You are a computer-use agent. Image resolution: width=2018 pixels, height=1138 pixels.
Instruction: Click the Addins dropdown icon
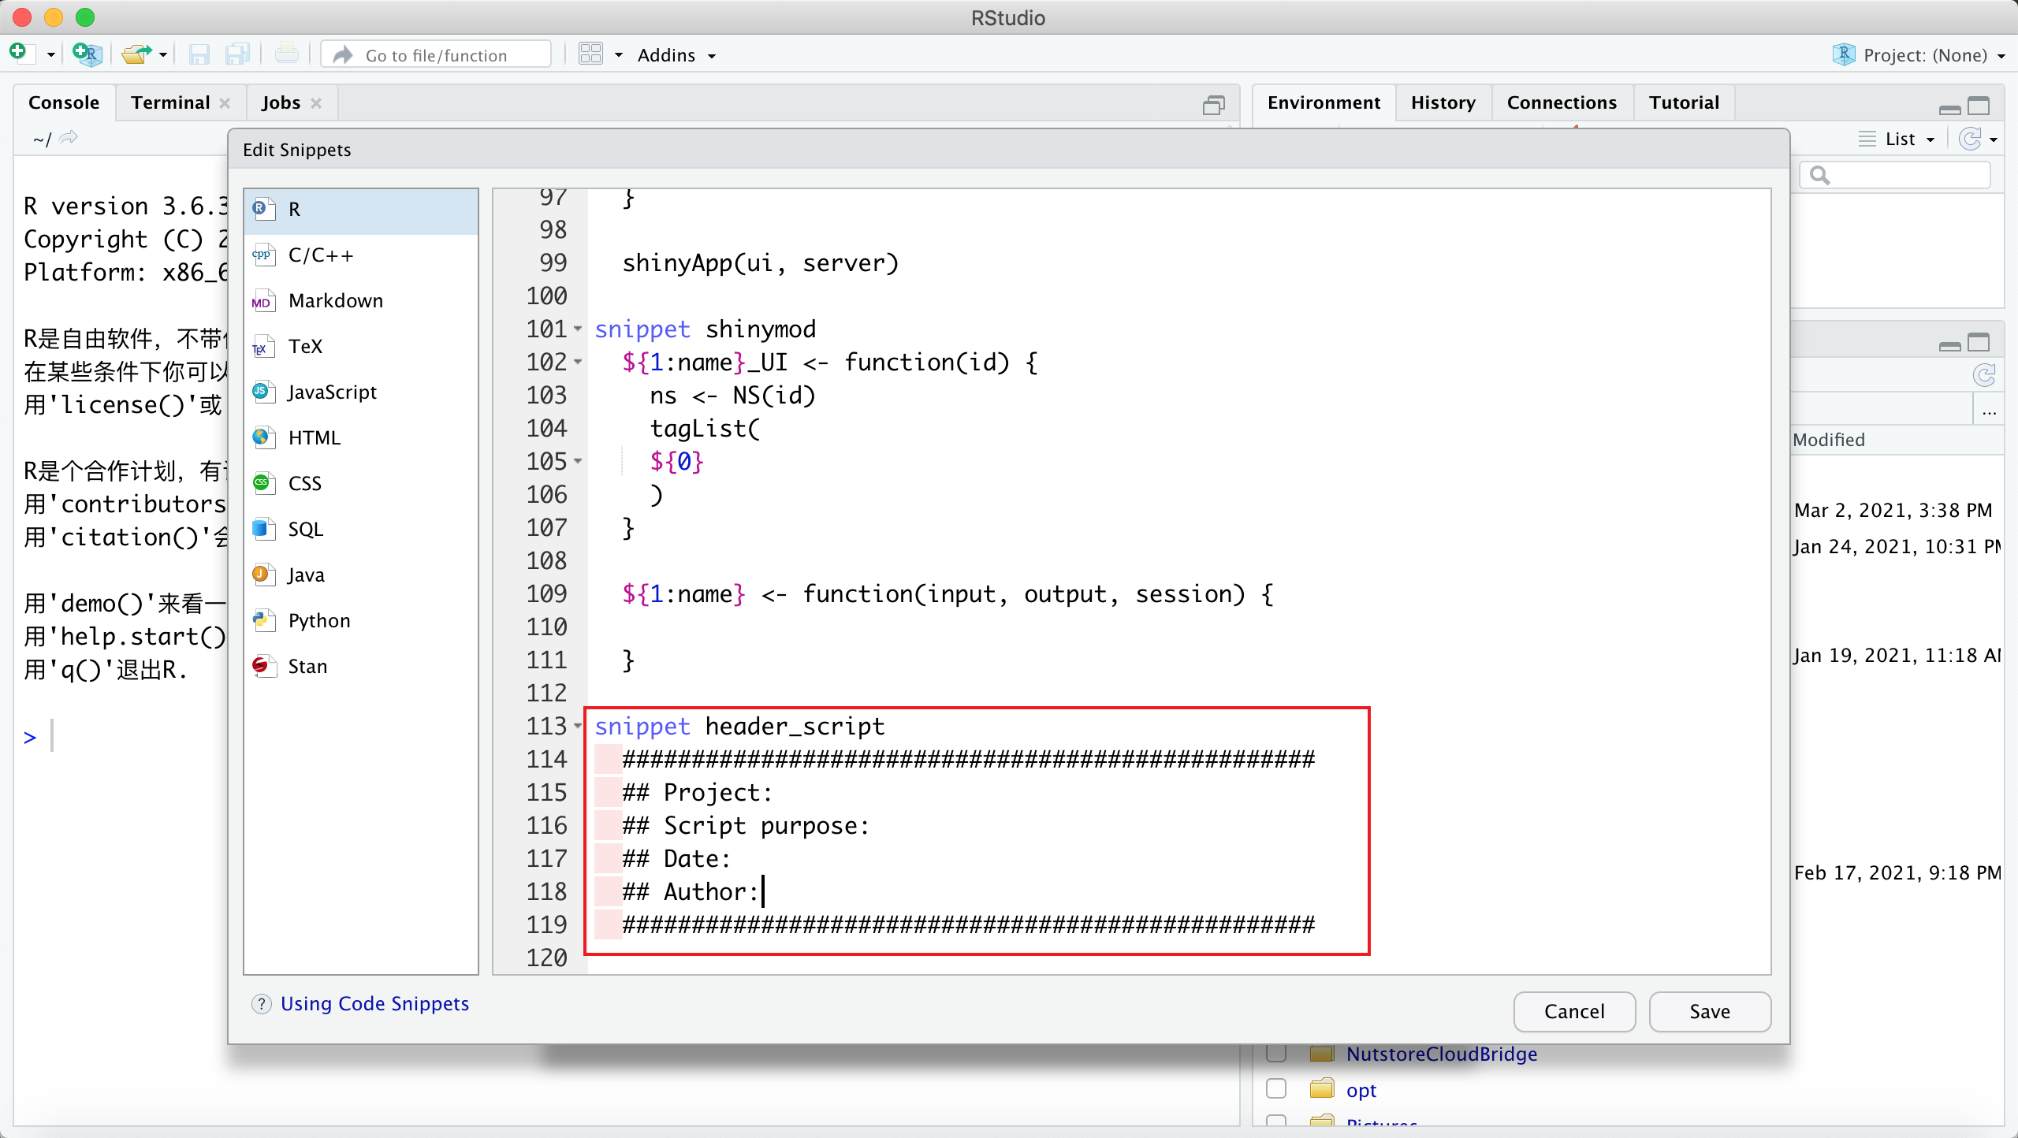pyautogui.click(x=715, y=55)
